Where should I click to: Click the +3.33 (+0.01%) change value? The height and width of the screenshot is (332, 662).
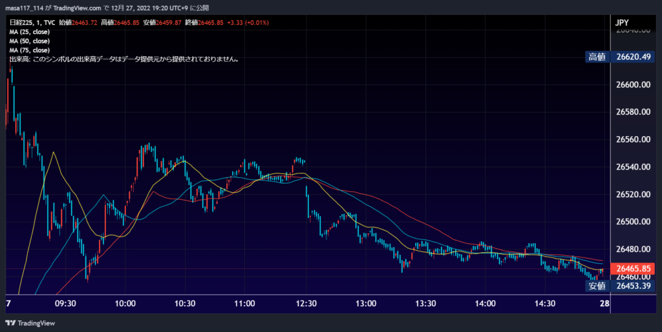point(248,23)
